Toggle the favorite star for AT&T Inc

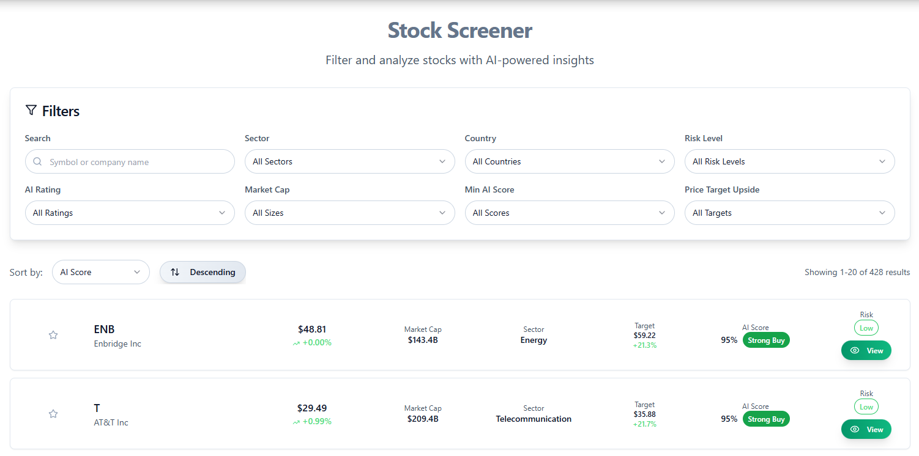pos(53,413)
